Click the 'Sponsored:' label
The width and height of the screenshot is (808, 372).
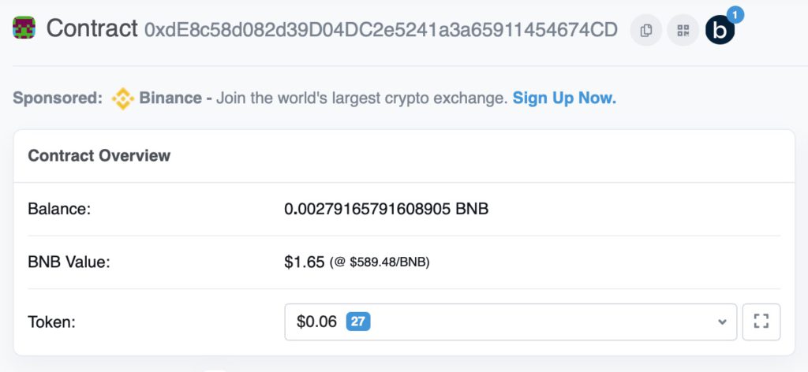[x=58, y=99]
